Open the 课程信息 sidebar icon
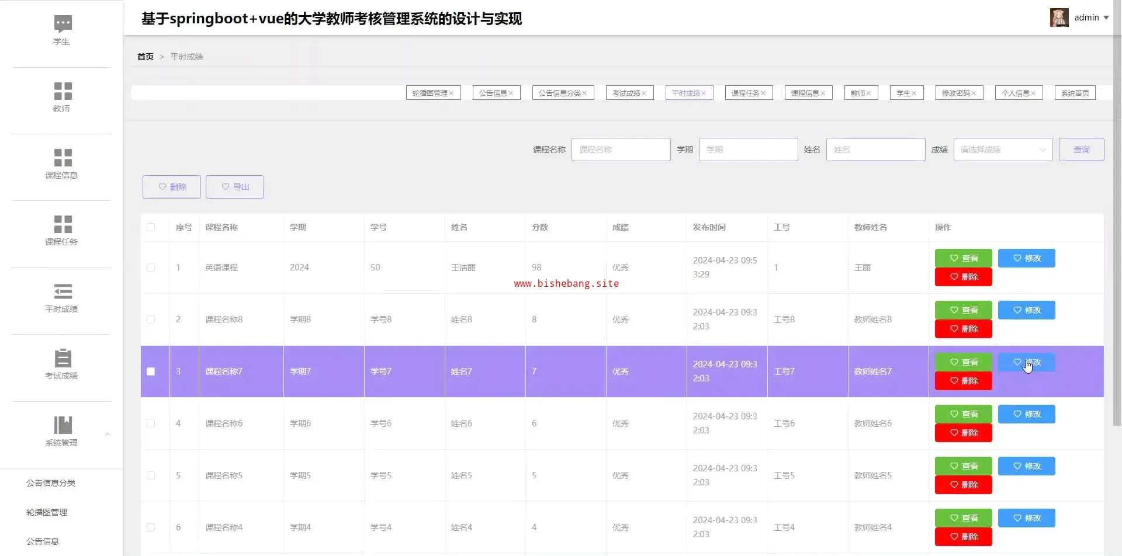Viewport: 1122px width, 556px height. (63, 158)
